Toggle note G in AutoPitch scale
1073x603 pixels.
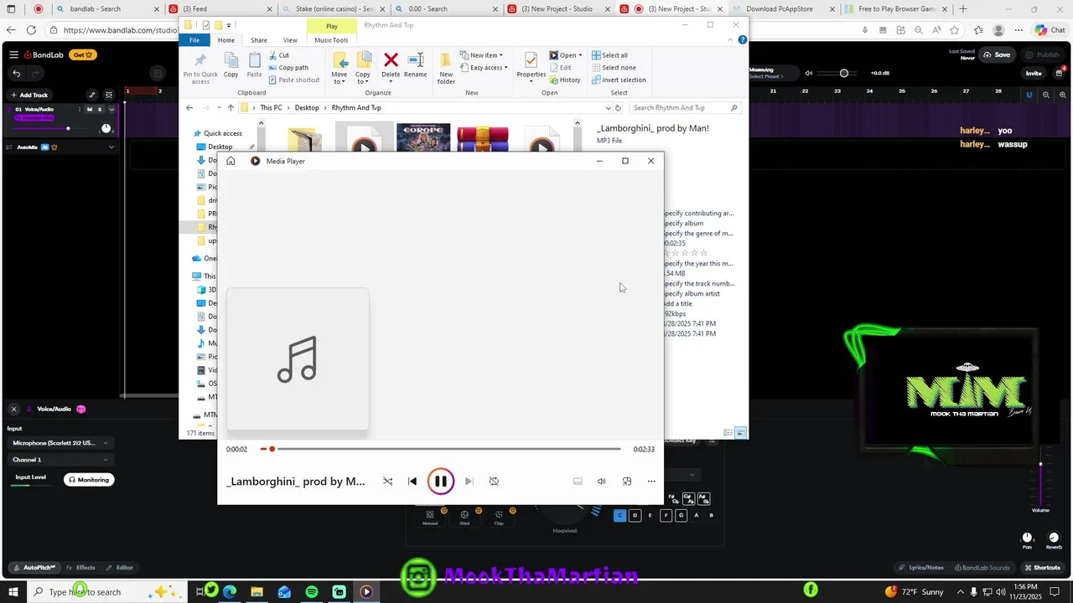(681, 516)
